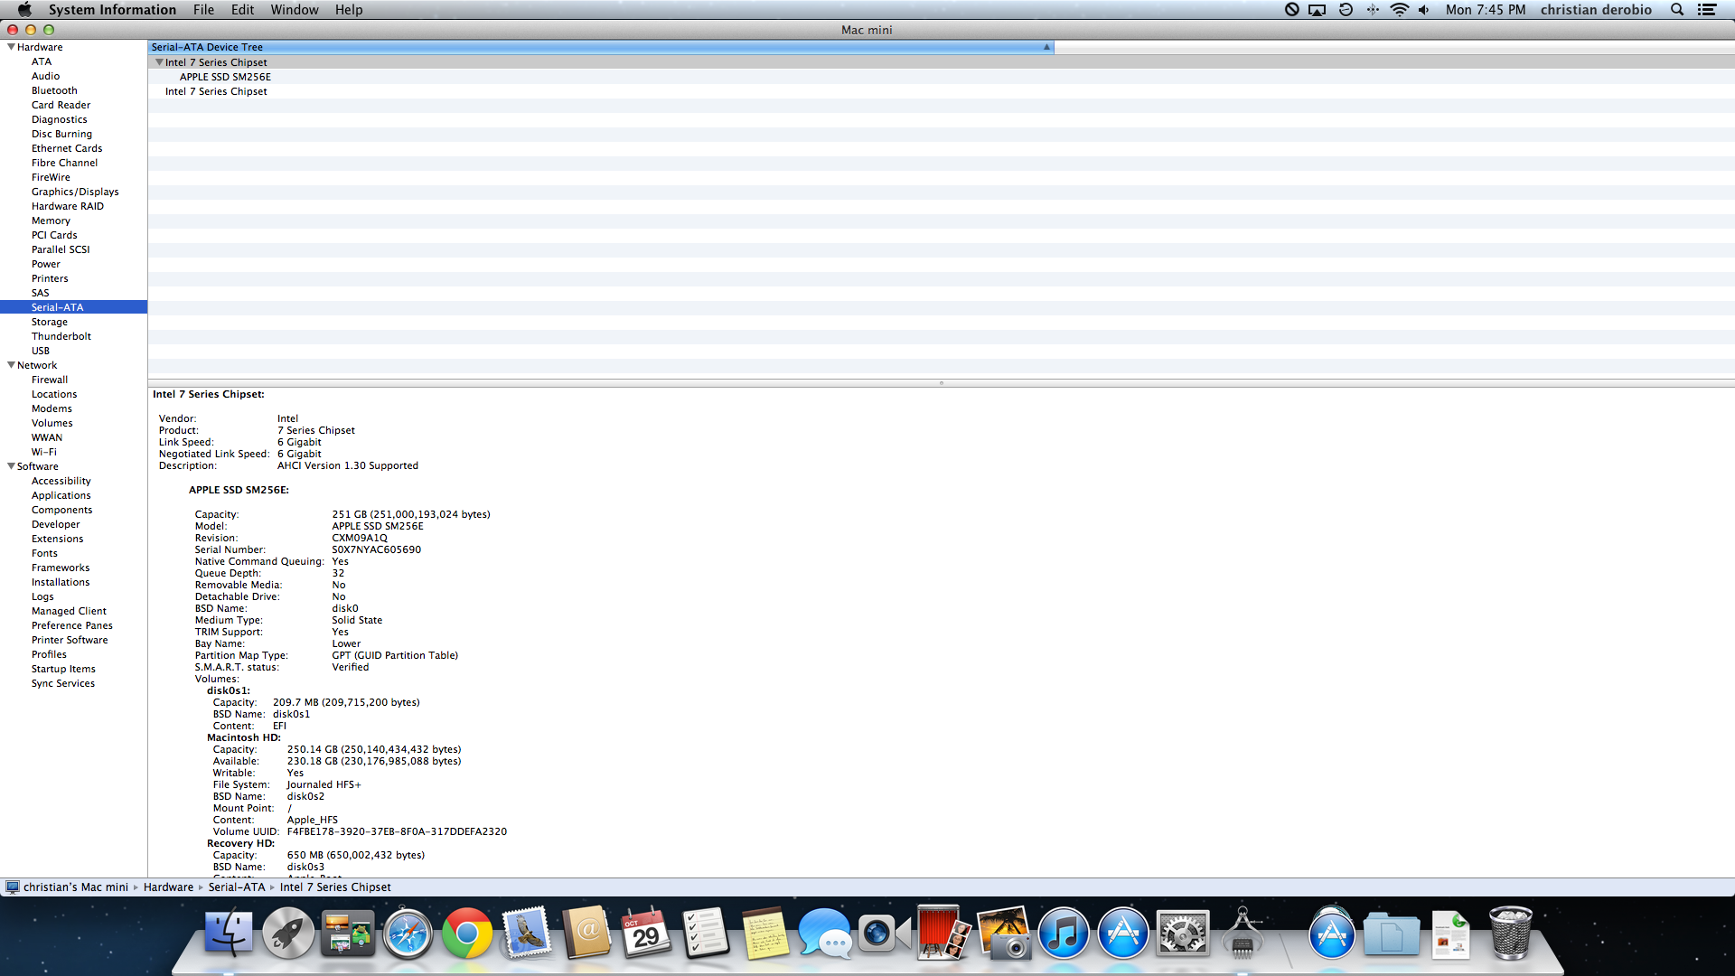Collapse the Hardware section triangle
The height and width of the screenshot is (976, 1735).
tap(11, 47)
